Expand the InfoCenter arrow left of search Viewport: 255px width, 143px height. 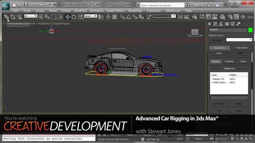138,5
